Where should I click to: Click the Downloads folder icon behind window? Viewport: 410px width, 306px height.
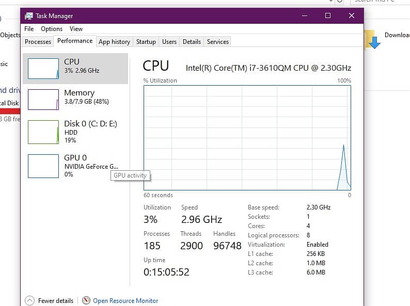(372, 39)
